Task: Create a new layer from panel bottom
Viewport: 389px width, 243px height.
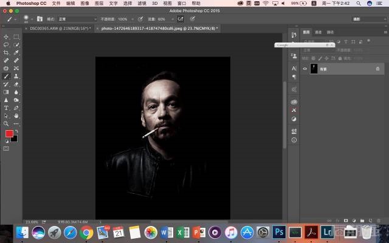Action: [x=370, y=221]
